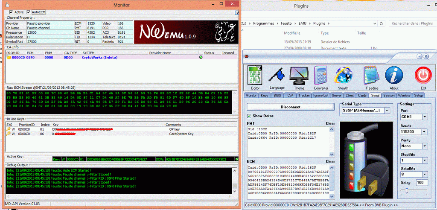Launch the Converter calculator icon
This screenshot has width=437, height=210.
[321, 75]
